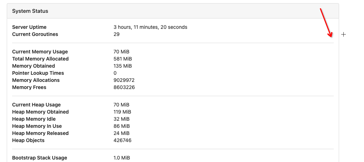The image size is (364, 162).
Task: Click the goroutines count 29
Action: (x=117, y=34)
